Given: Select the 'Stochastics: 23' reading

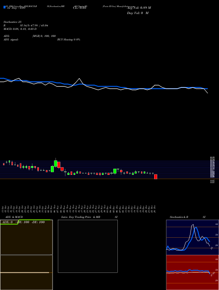Looking at the screenshot, I should (12, 22).
